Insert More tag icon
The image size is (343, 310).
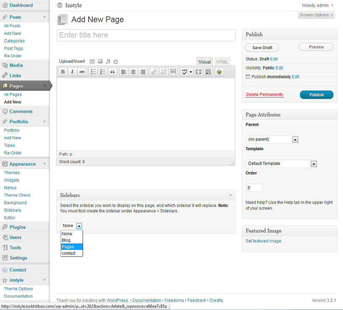tap(173, 72)
